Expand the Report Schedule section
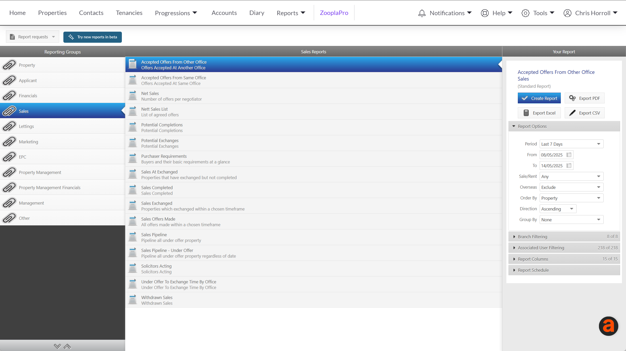 click(564, 270)
